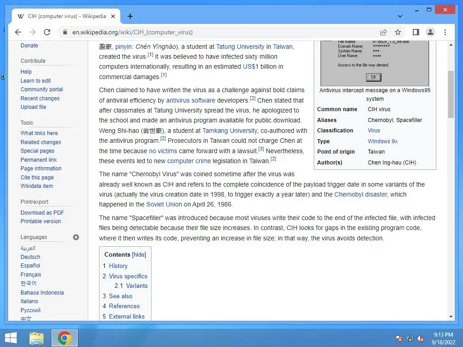
Task: Click the Donate sidebar link
Action: click(29, 46)
